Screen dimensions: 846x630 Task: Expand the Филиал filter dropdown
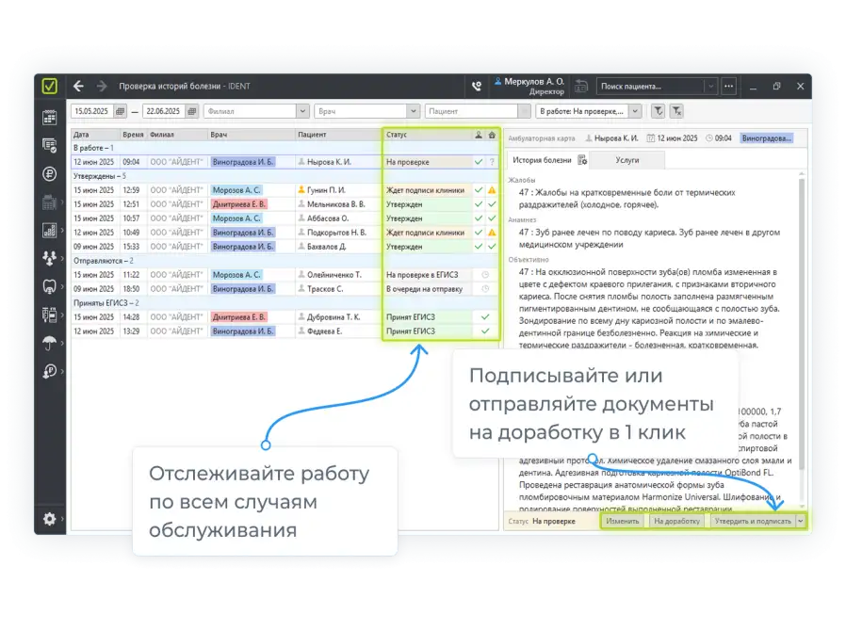click(x=304, y=111)
